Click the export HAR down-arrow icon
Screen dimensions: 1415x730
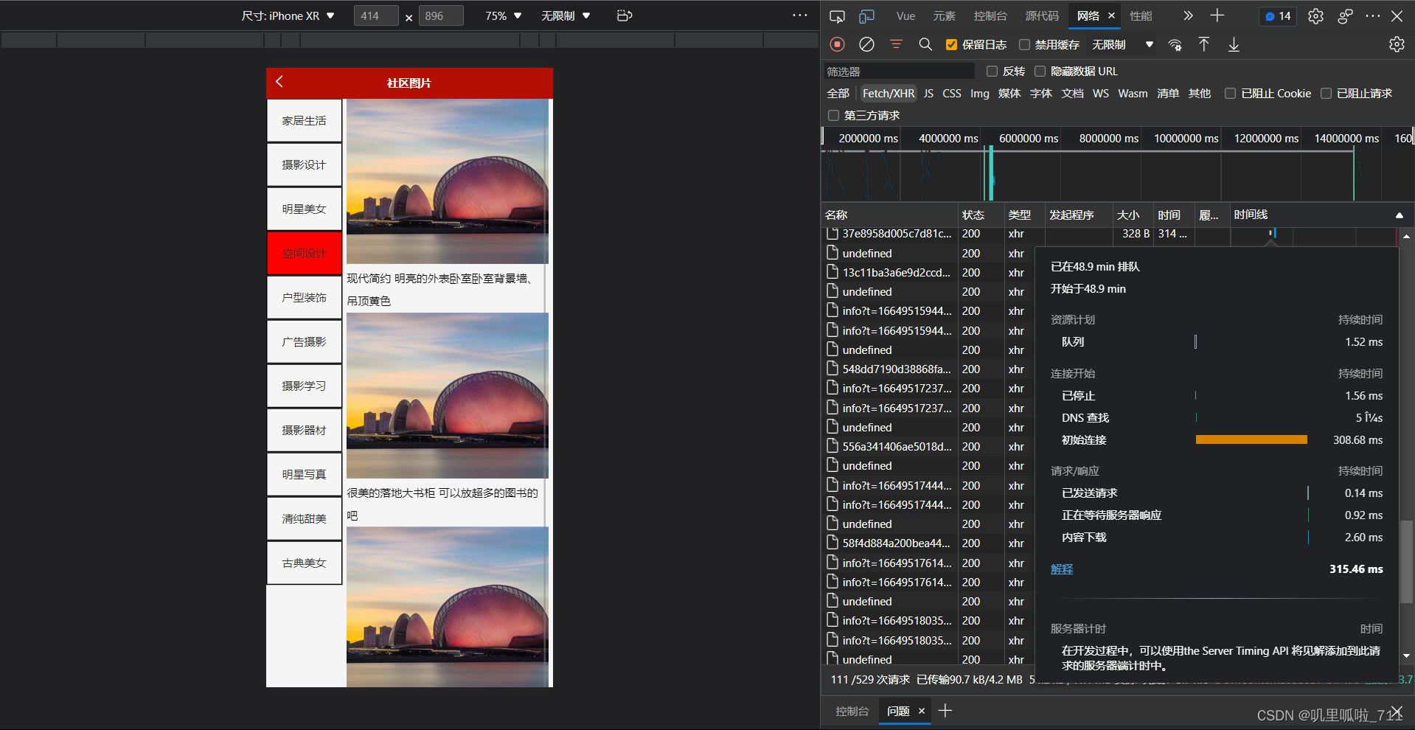[x=1234, y=44]
